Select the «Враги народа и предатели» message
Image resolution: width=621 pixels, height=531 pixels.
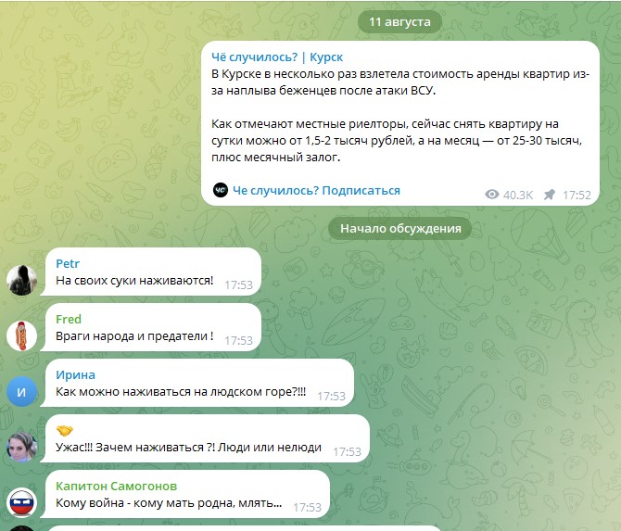click(x=134, y=335)
